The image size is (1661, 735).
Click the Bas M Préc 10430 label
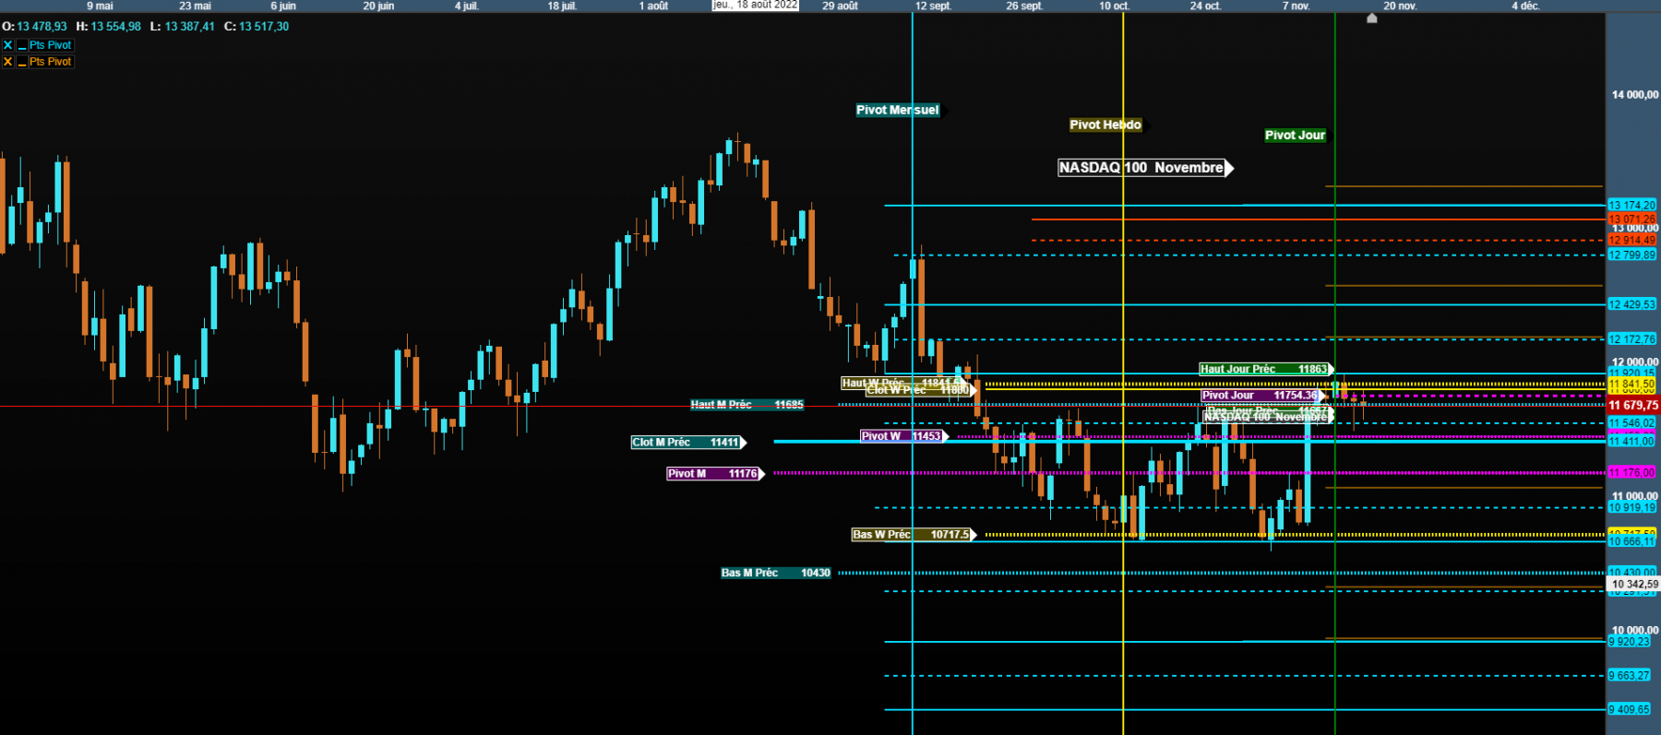(x=776, y=574)
